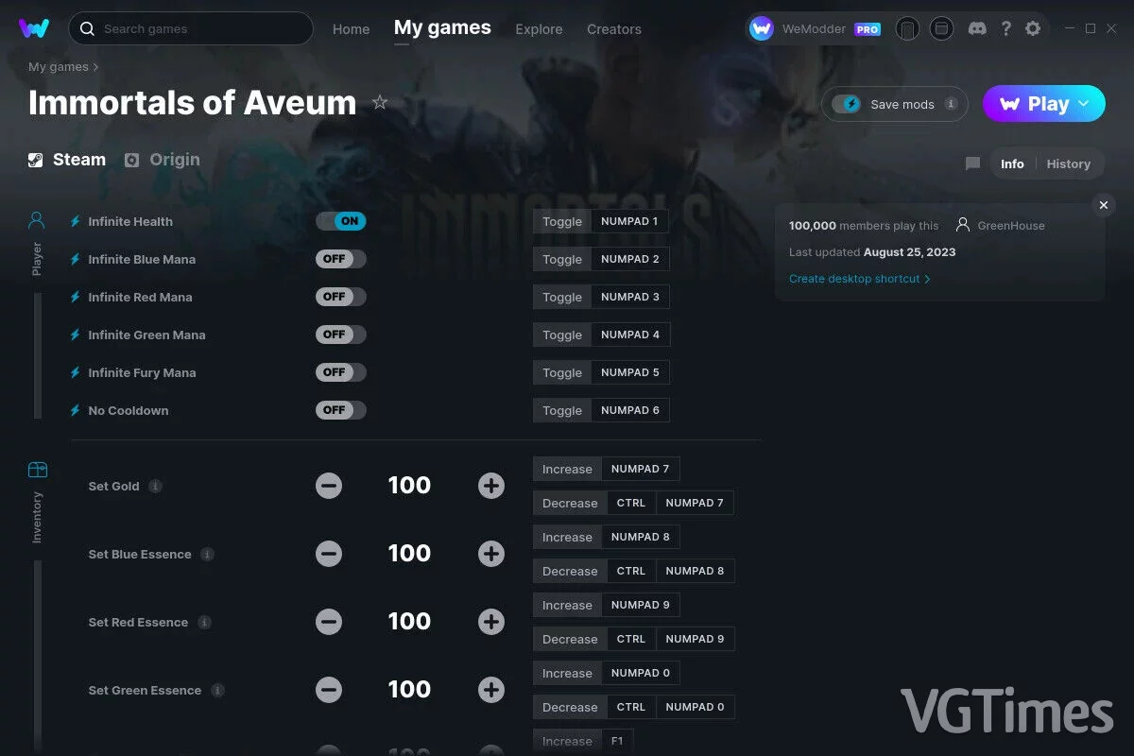
Task: Click Create desktop shortcut link
Action: click(x=860, y=279)
